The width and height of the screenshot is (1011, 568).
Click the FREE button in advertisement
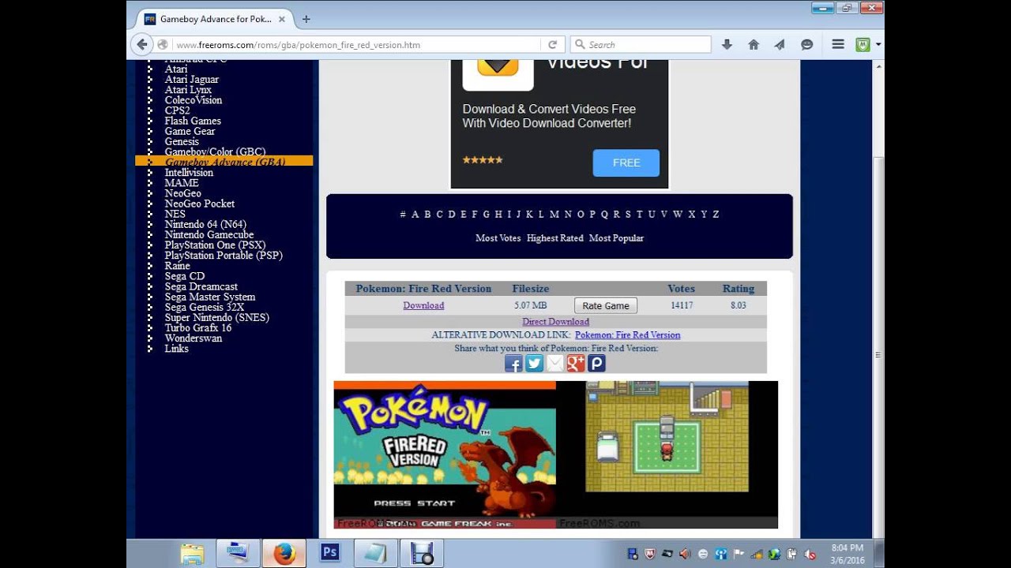[626, 163]
